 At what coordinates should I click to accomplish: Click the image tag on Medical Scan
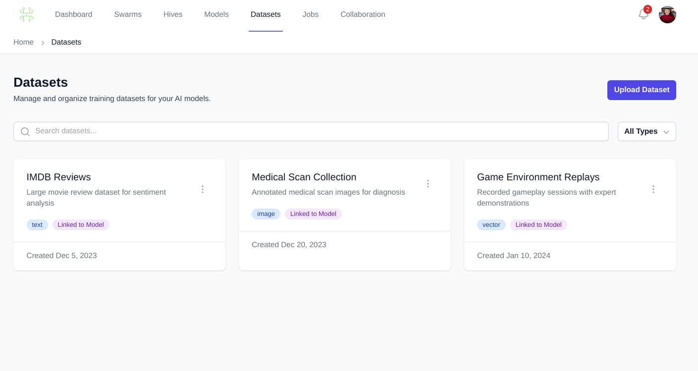[266, 214]
